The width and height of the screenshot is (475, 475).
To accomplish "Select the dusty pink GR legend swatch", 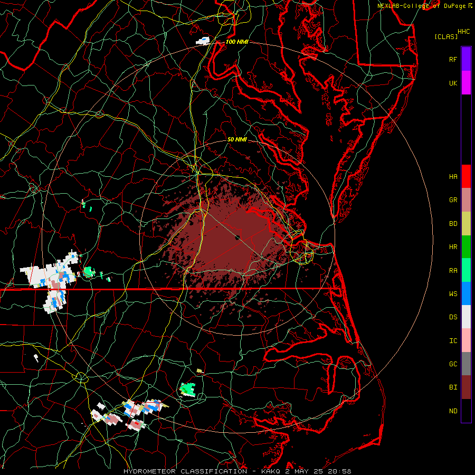I will (466, 199).
